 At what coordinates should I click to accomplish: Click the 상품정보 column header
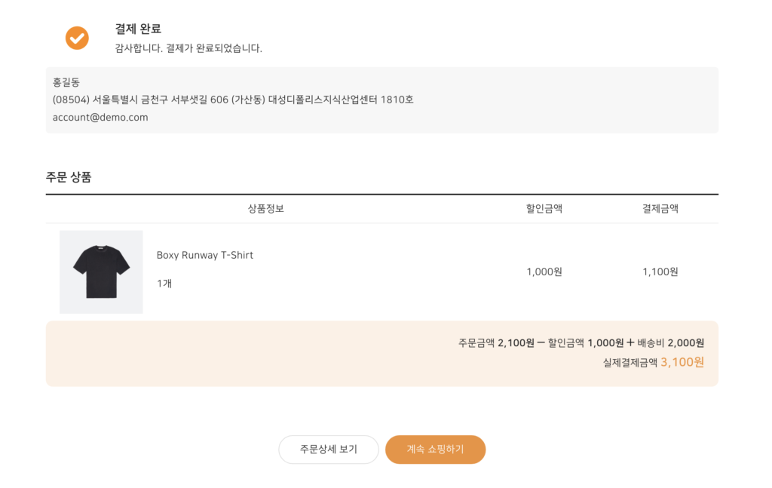click(266, 209)
